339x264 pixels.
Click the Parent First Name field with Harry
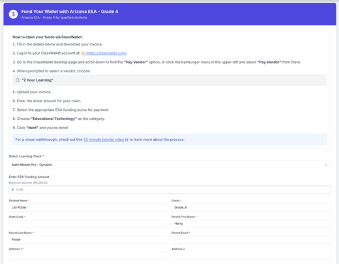pos(251,224)
